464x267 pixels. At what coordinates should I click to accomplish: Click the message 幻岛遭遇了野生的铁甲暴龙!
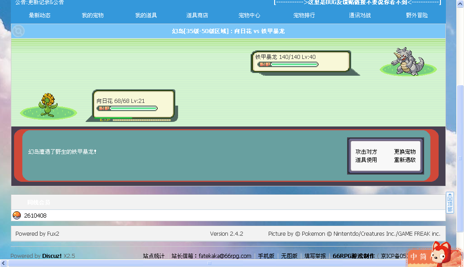coord(62,151)
